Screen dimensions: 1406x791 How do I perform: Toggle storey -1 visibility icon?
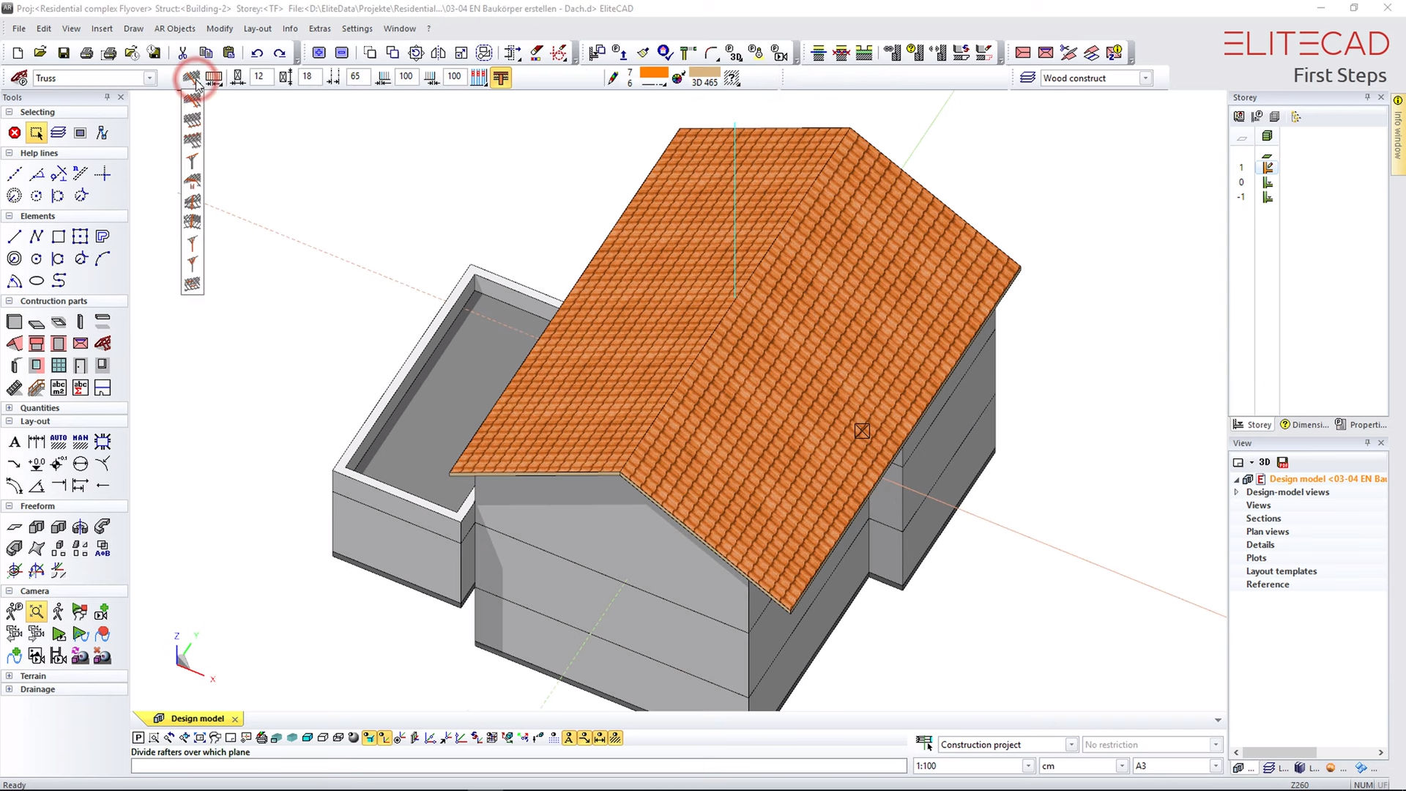[1268, 197]
